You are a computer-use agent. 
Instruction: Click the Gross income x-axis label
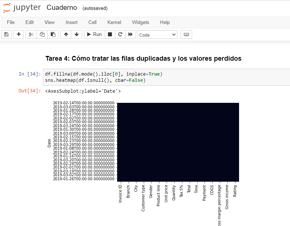coord(227,197)
